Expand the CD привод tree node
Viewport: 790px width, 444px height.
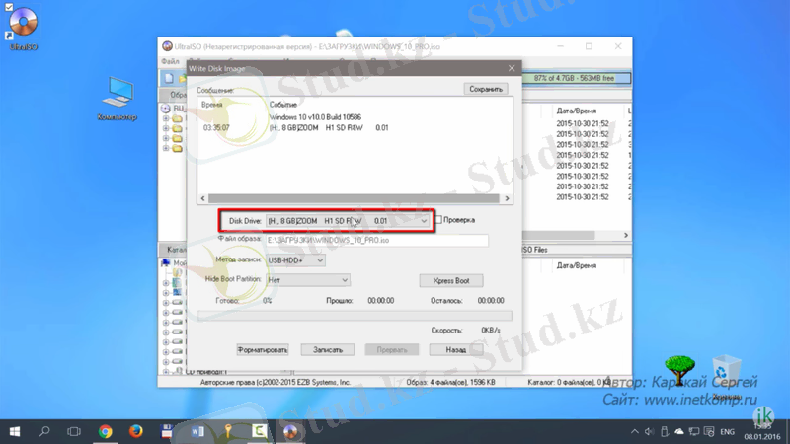coord(166,372)
